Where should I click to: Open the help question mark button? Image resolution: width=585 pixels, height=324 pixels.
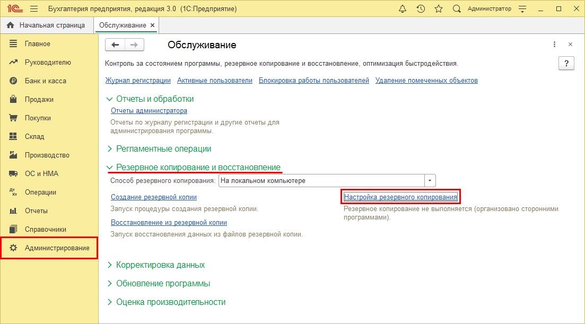[x=566, y=64]
